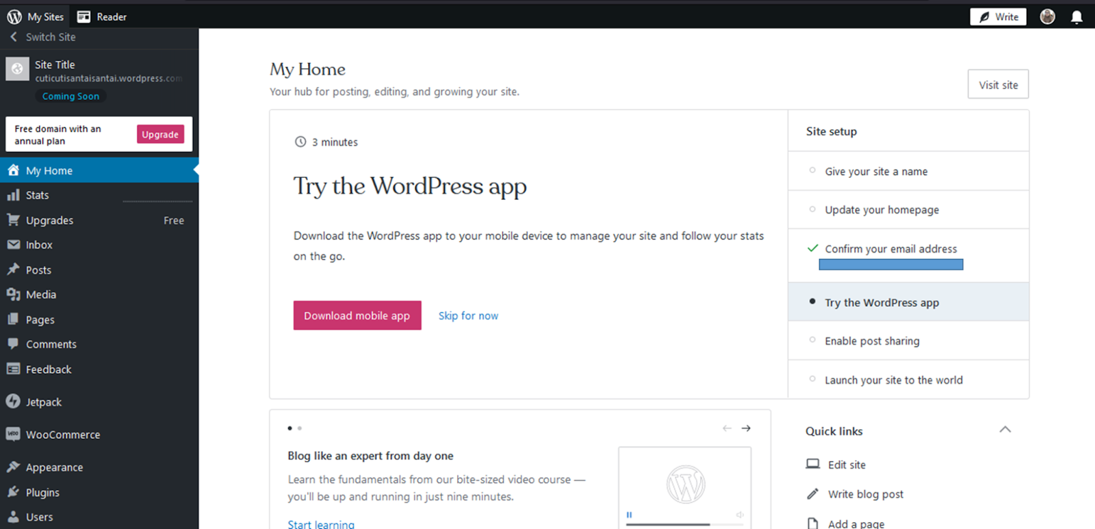The width and height of the screenshot is (1095, 529).
Task: Open My Sites menu
Action: [36, 16]
